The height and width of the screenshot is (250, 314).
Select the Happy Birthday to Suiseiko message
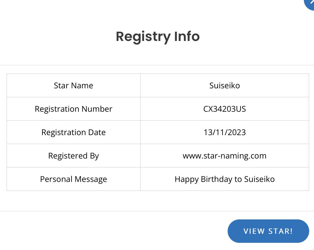click(224, 179)
